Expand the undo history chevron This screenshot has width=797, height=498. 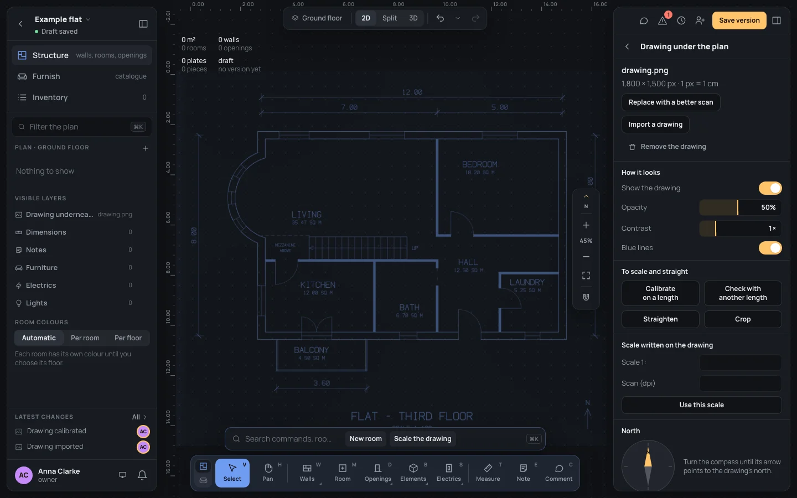(x=458, y=18)
